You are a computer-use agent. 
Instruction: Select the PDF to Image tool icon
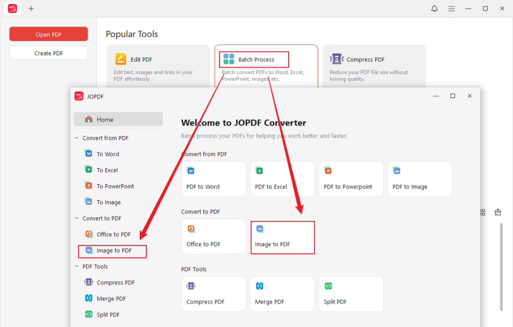(397, 170)
